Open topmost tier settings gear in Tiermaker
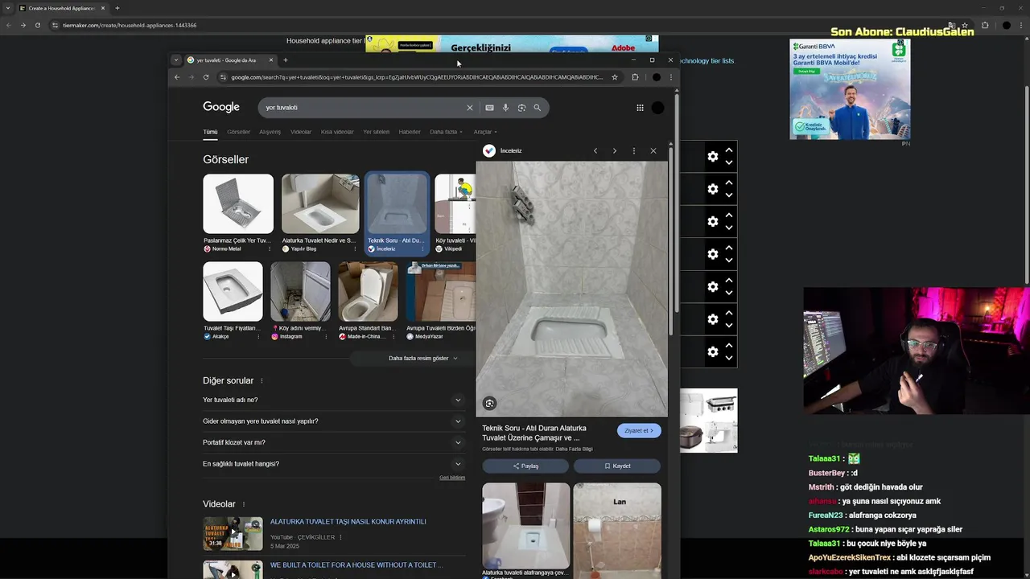 point(713,157)
